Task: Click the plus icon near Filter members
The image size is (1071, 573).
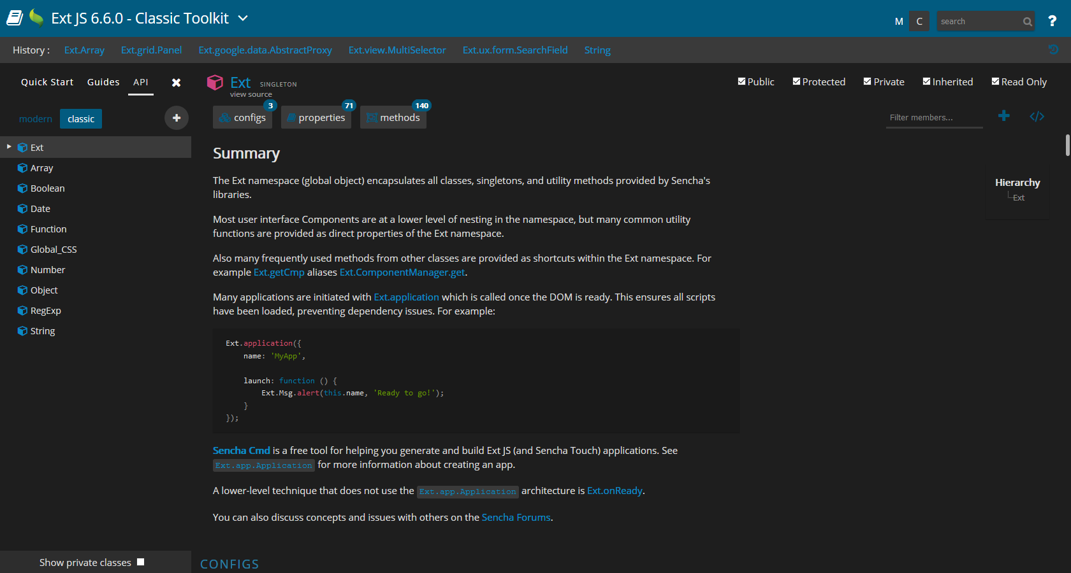Action: click(1004, 116)
